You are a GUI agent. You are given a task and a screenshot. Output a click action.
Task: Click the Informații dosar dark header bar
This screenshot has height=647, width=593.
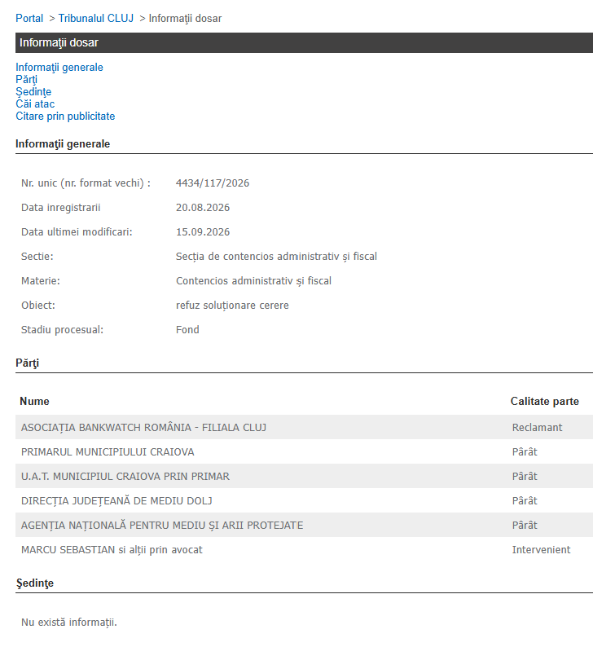(x=305, y=43)
